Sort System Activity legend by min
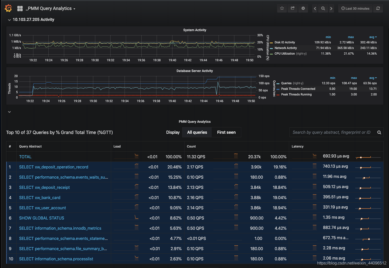This screenshot has width=389, height=268. pyautogui.click(x=328, y=37)
